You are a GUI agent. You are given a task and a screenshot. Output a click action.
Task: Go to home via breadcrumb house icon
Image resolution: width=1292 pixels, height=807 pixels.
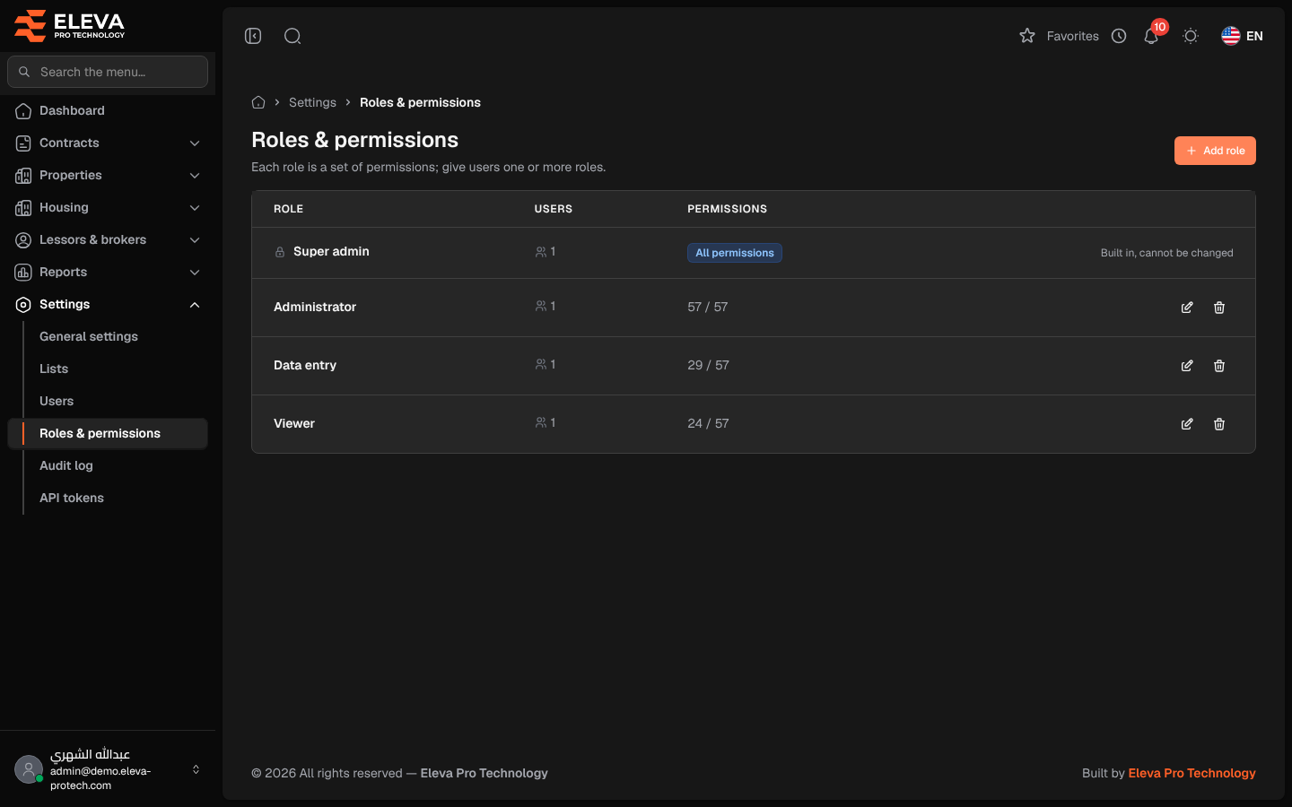pos(258,102)
